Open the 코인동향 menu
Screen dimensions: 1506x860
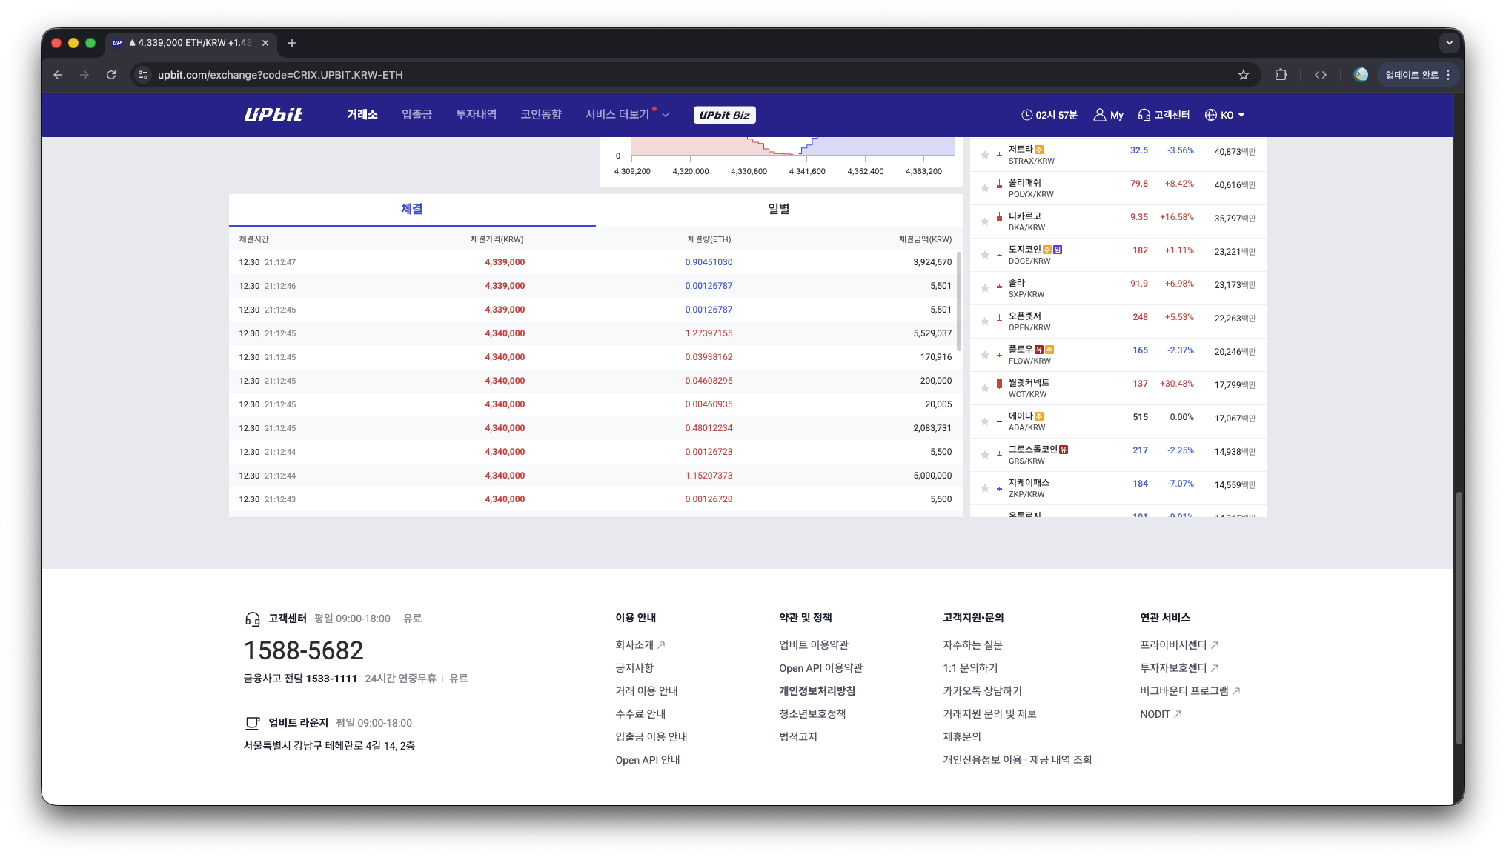coord(542,115)
